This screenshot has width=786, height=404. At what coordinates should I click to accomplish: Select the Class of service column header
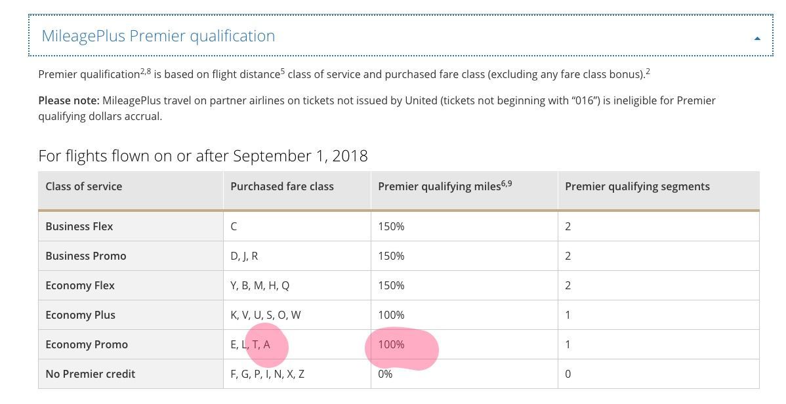(84, 186)
